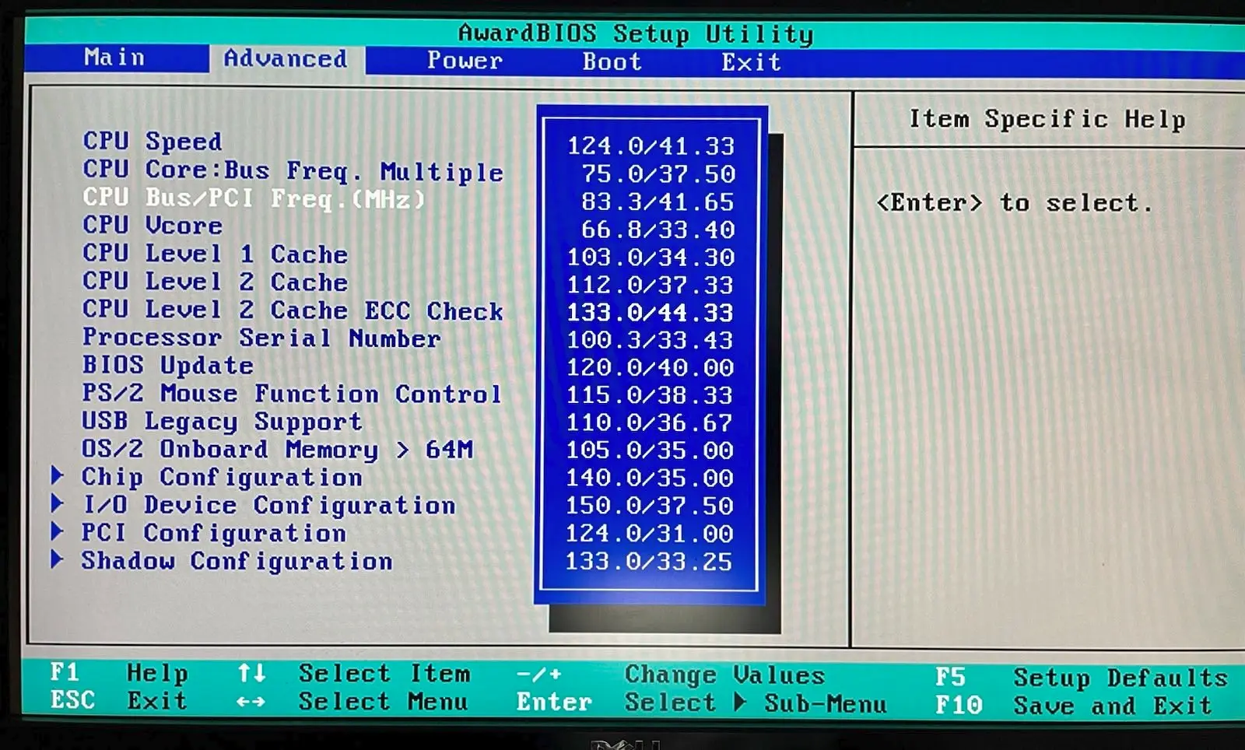Choose 75.0/37.50 frequency option
The width and height of the screenshot is (1245, 750).
tap(658, 173)
